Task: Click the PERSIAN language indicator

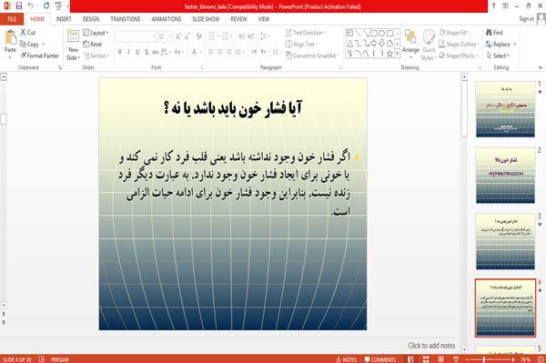Action: tap(60, 359)
